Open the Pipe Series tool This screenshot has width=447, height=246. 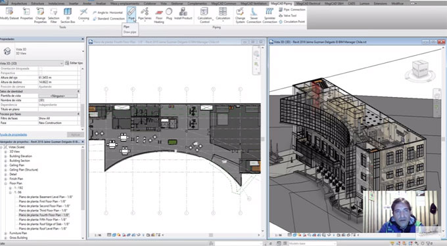tap(145, 14)
